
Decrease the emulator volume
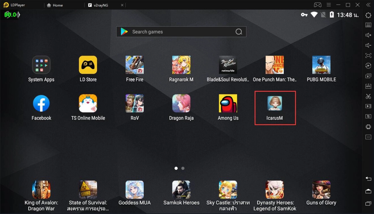[x=368, y=45]
